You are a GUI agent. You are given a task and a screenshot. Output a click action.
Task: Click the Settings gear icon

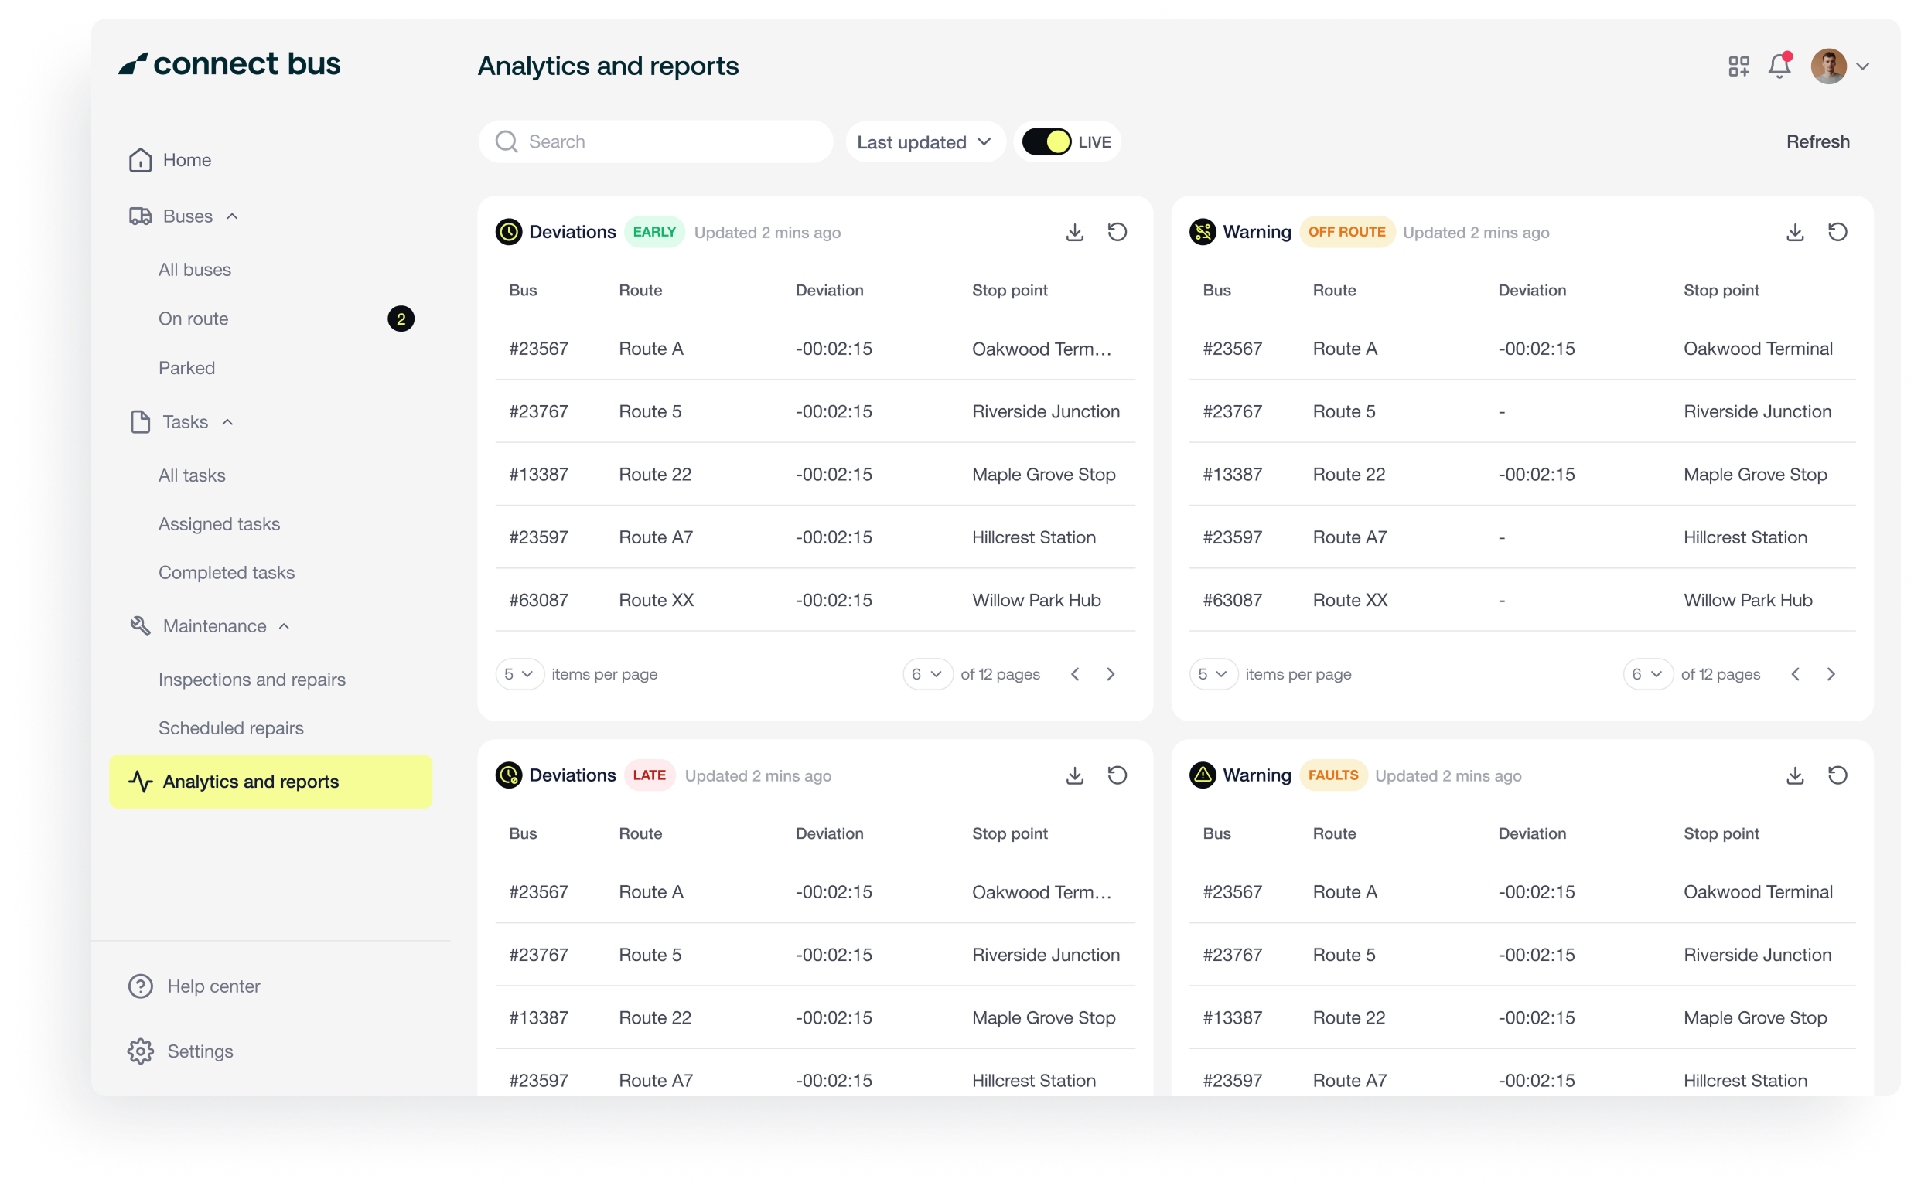coord(141,1051)
